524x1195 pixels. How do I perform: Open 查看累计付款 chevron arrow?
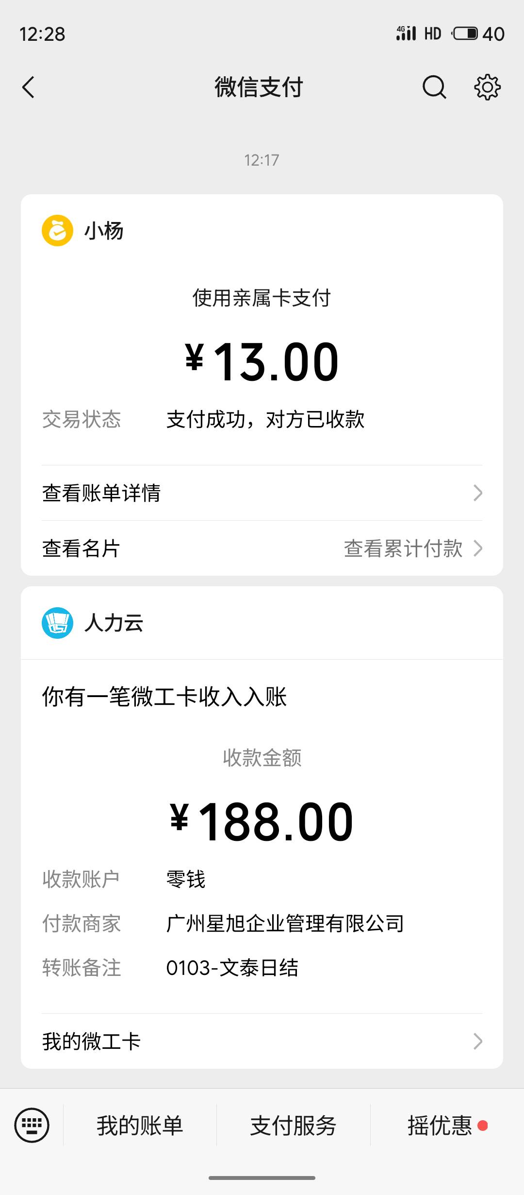tap(478, 548)
